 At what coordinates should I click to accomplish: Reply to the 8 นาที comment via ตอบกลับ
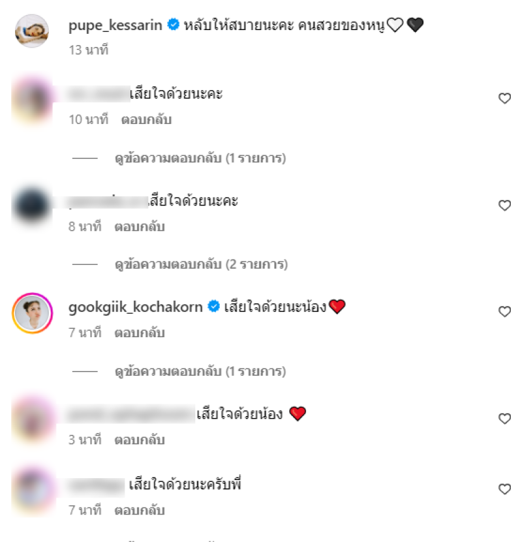click(x=140, y=227)
